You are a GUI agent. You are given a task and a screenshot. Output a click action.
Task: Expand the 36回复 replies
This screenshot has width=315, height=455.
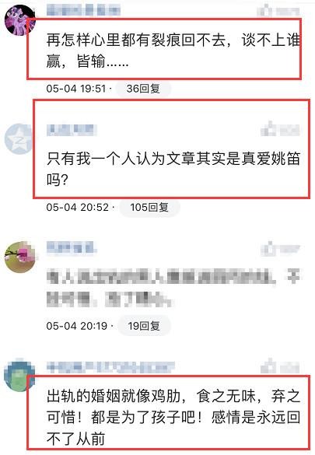pyautogui.click(x=143, y=89)
